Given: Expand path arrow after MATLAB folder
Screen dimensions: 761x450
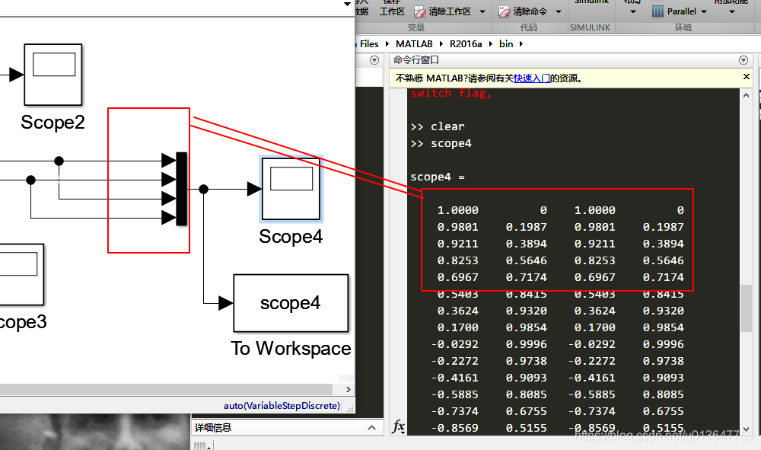Looking at the screenshot, I should click(441, 43).
